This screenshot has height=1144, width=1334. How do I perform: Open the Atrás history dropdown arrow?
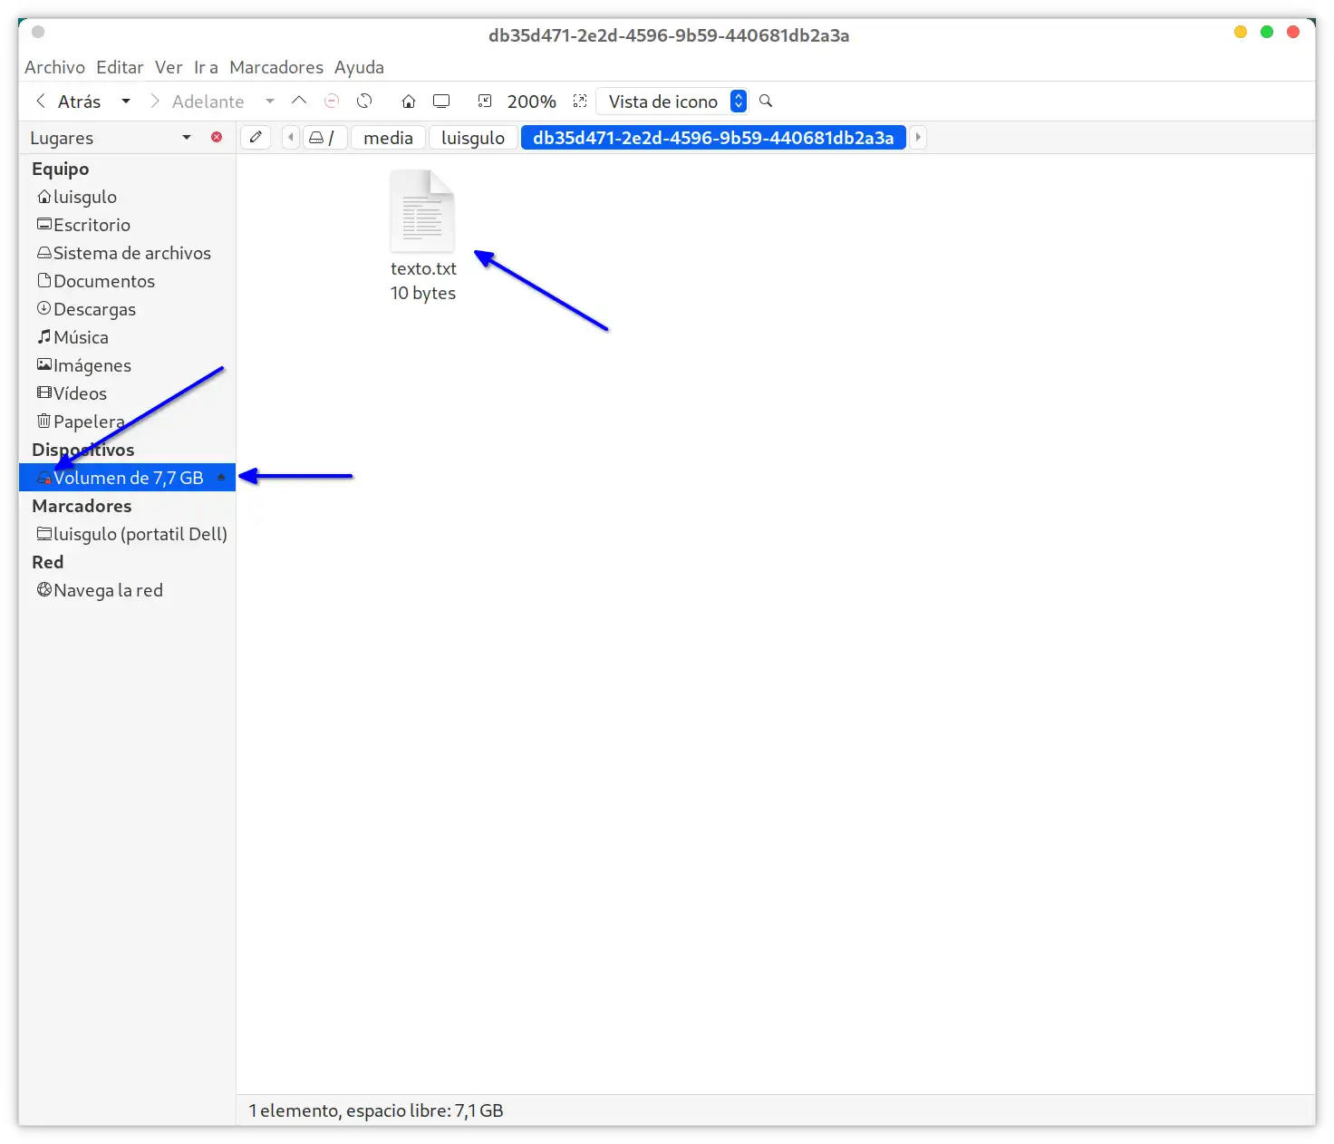[x=126, y=102]
